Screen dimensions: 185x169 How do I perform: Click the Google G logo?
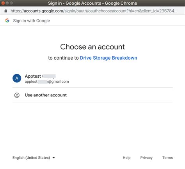(7, 20)
